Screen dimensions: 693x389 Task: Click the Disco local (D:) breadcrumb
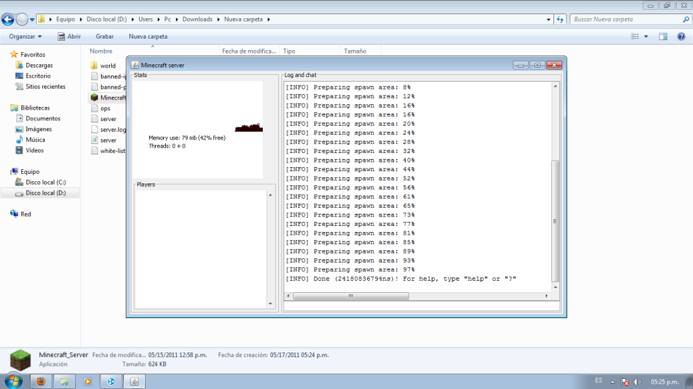pos(106,20)
